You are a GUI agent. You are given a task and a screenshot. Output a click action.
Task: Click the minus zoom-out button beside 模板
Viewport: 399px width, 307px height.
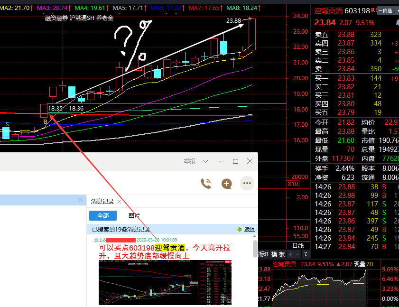(297, 254)
